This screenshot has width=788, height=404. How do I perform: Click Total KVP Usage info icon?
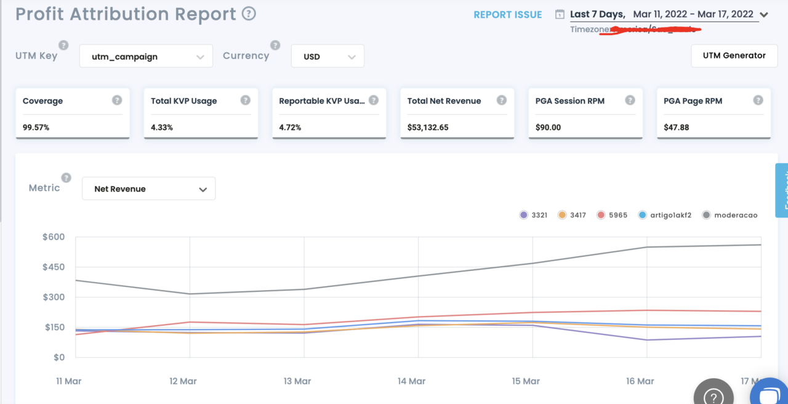point(245,100)
